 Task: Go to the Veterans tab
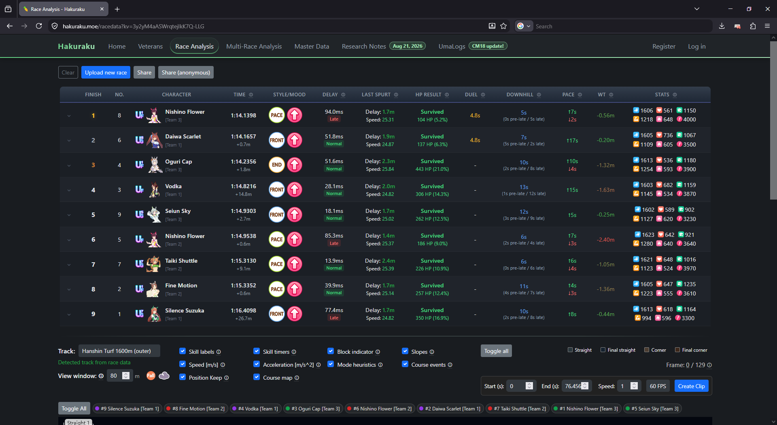151,46
